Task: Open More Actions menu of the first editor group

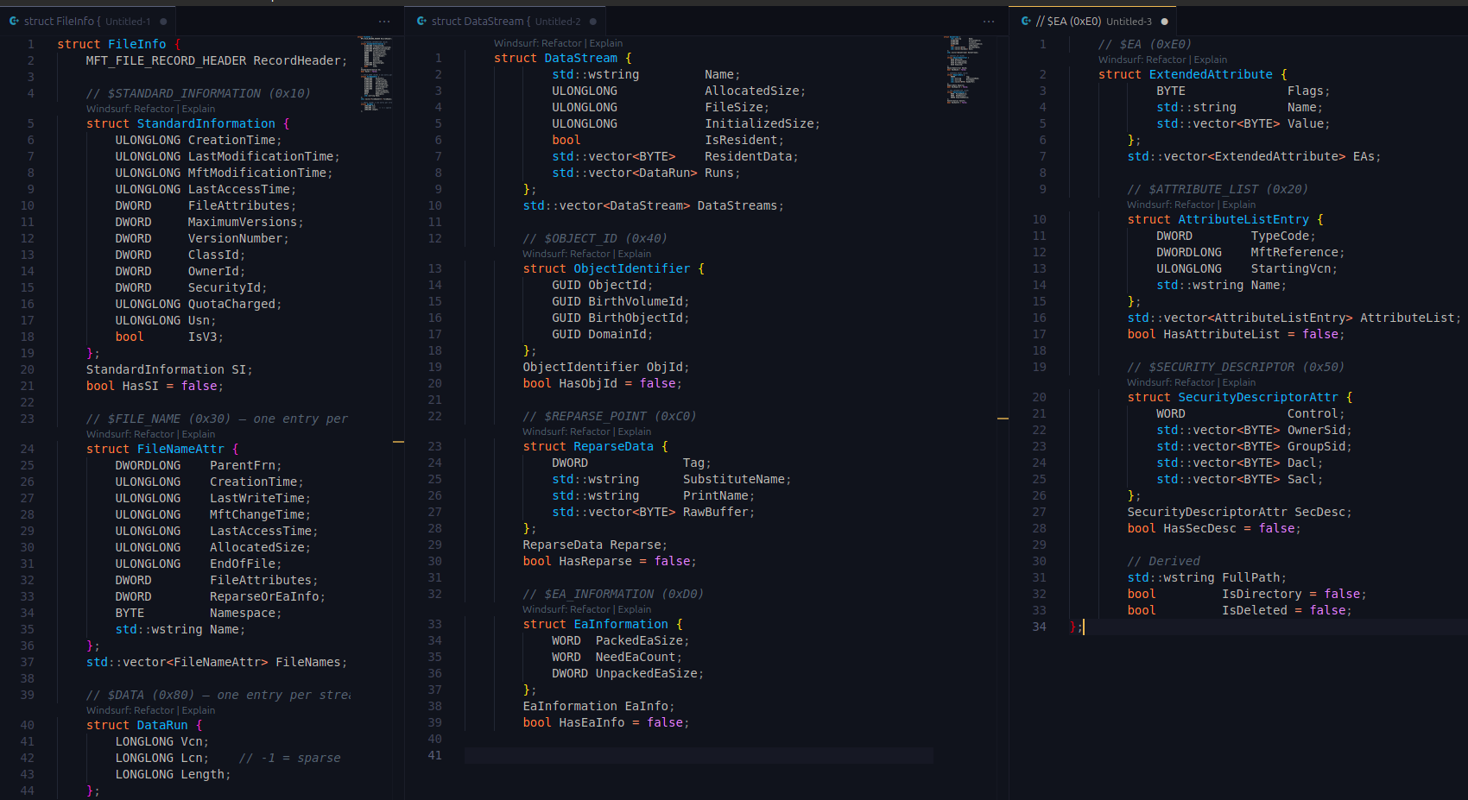Action: point(384,22)
